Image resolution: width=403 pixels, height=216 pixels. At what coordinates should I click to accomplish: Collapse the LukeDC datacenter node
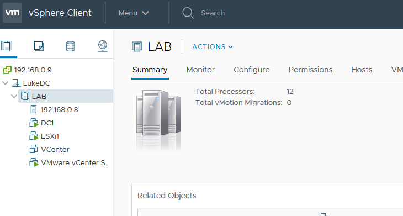click(x=5, y=83)
